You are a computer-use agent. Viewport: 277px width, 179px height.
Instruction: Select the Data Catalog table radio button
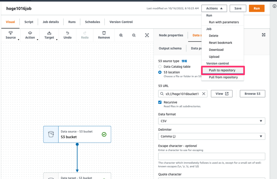160,67
